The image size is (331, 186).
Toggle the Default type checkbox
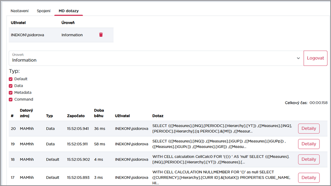11,79
